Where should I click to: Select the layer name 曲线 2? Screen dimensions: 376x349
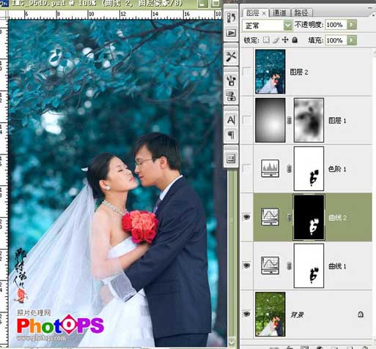coord(337,217)
